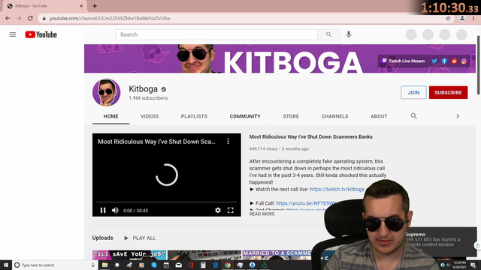The width and height of the screenshot is (481, 270).
Task: Click the Kitboga channel avatar
Action: (107, 92)
